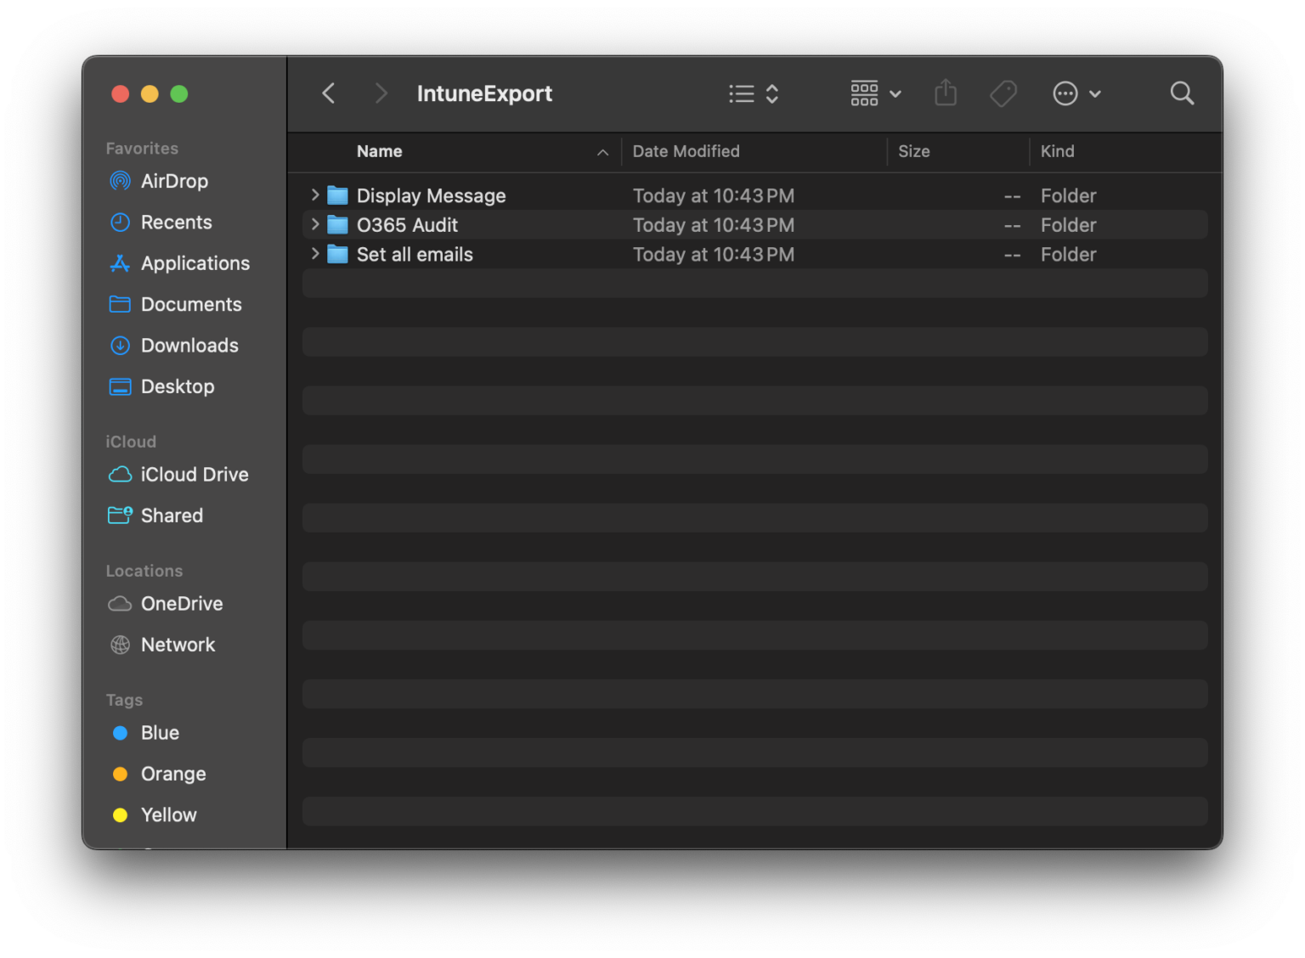Go forward with the right chevron

tap(381, 93)
